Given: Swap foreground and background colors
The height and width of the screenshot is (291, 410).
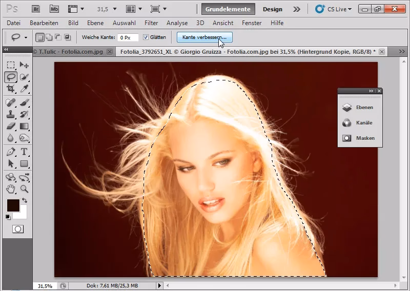Looking at the screenshot, I should pyautogui.click(x=24, y=200).
